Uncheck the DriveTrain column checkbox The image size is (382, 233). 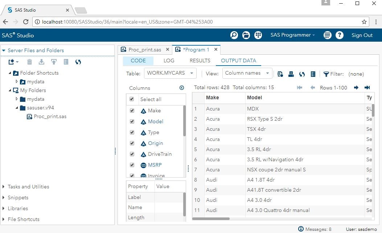132,154
